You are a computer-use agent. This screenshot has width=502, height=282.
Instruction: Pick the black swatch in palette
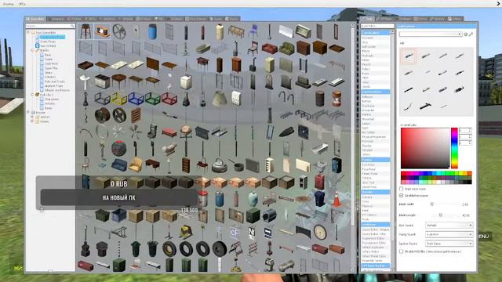469,182
